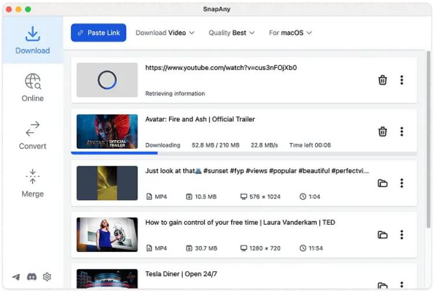Switch to the Online browser section

[x=32, y=87]
